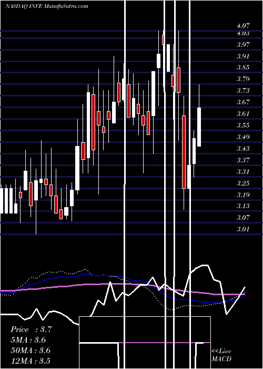Click the 3.85 price axis label
Image resolution: width=263 pixels, height=369 pixels.
click(x=244, y=67)
